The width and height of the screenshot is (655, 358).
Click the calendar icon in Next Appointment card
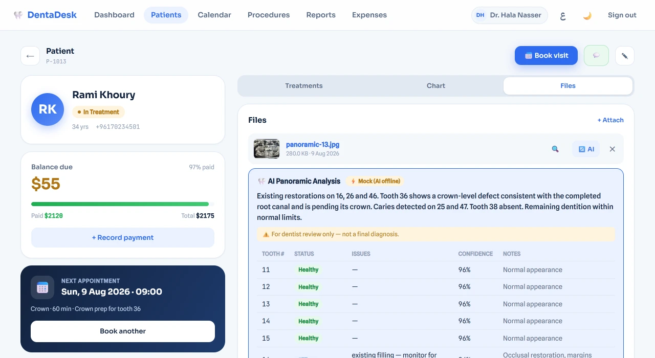(x=42, y=287)
